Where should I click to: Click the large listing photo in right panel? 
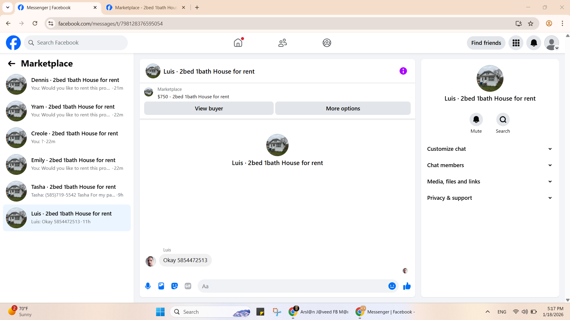[490, 78]
